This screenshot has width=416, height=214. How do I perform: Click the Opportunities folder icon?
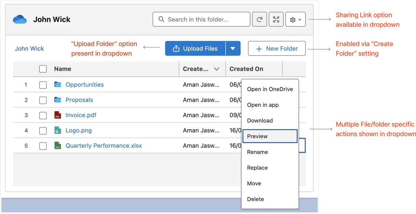[x=58, y=85]
